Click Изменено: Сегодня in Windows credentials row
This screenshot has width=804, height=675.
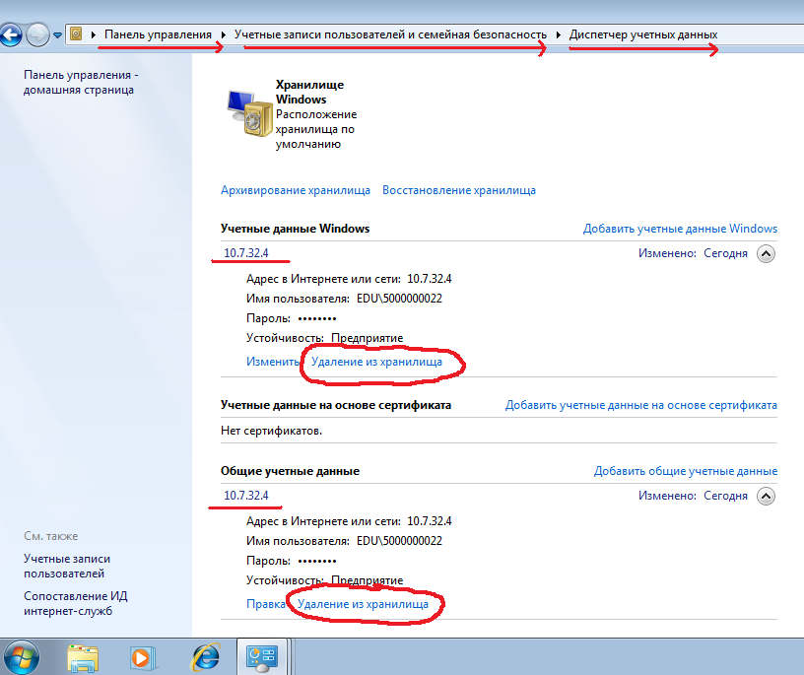click(x=693, y=253)
